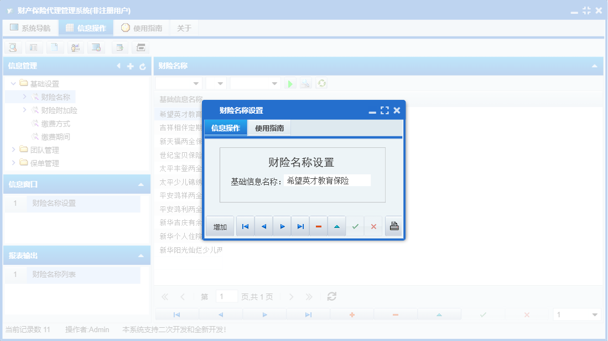Open the print icon in the dialog toolbar

[393, 226]
